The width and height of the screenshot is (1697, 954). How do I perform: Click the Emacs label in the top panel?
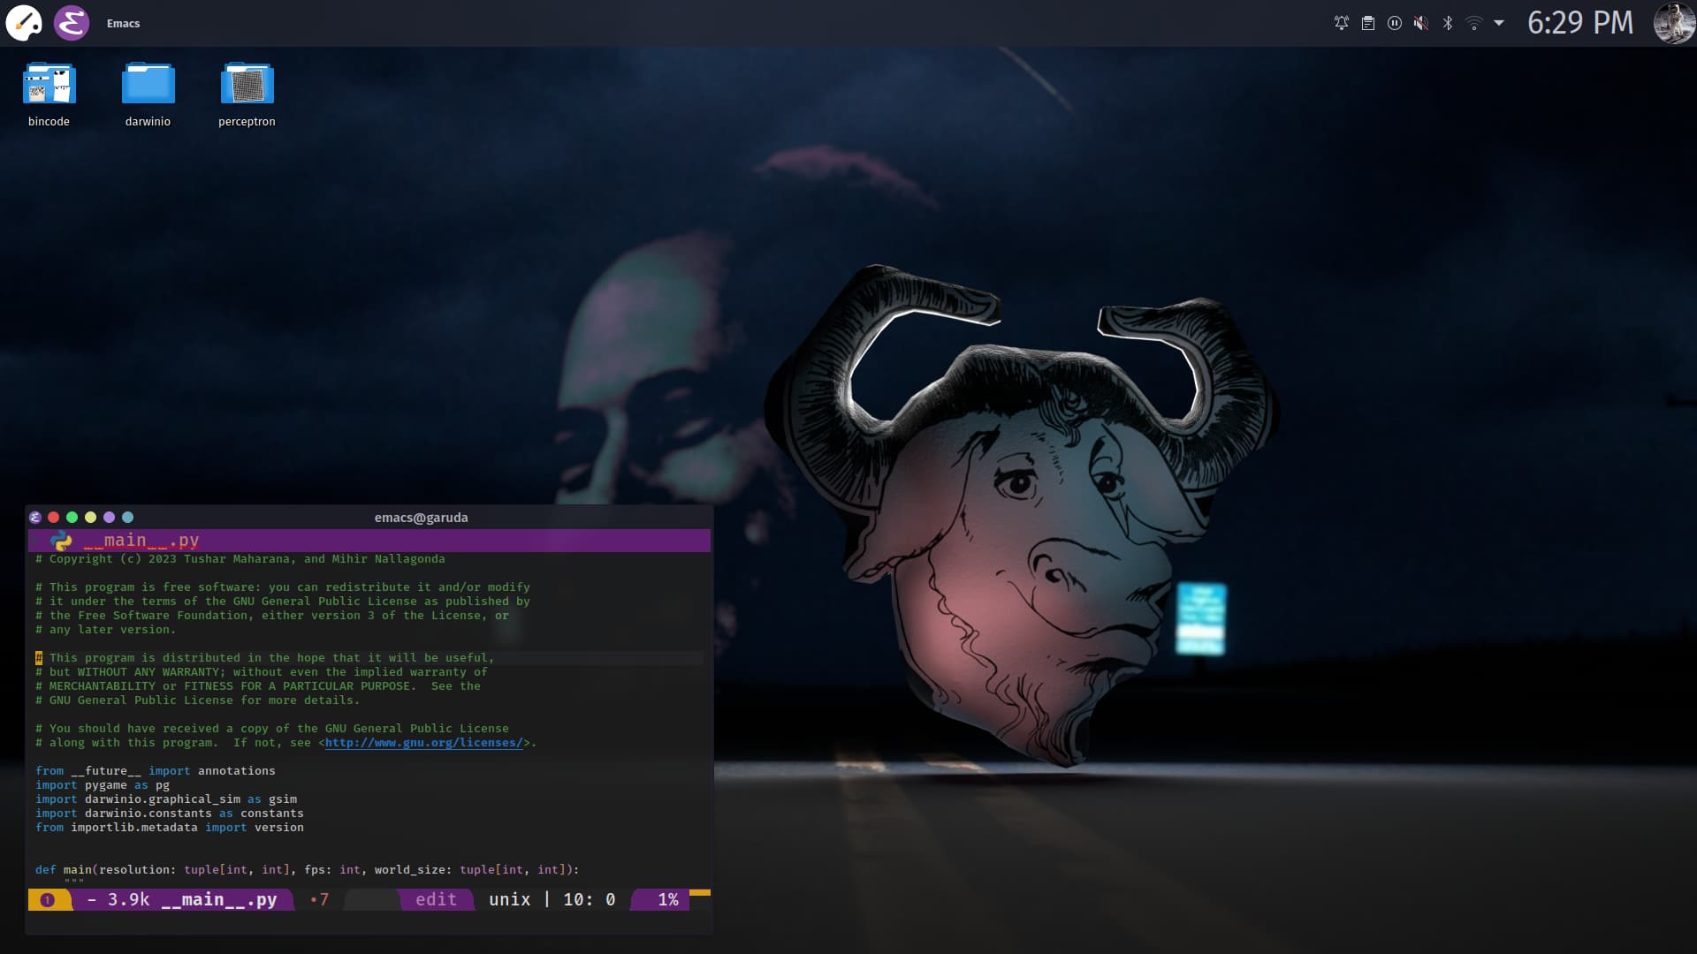pos(123,24)
